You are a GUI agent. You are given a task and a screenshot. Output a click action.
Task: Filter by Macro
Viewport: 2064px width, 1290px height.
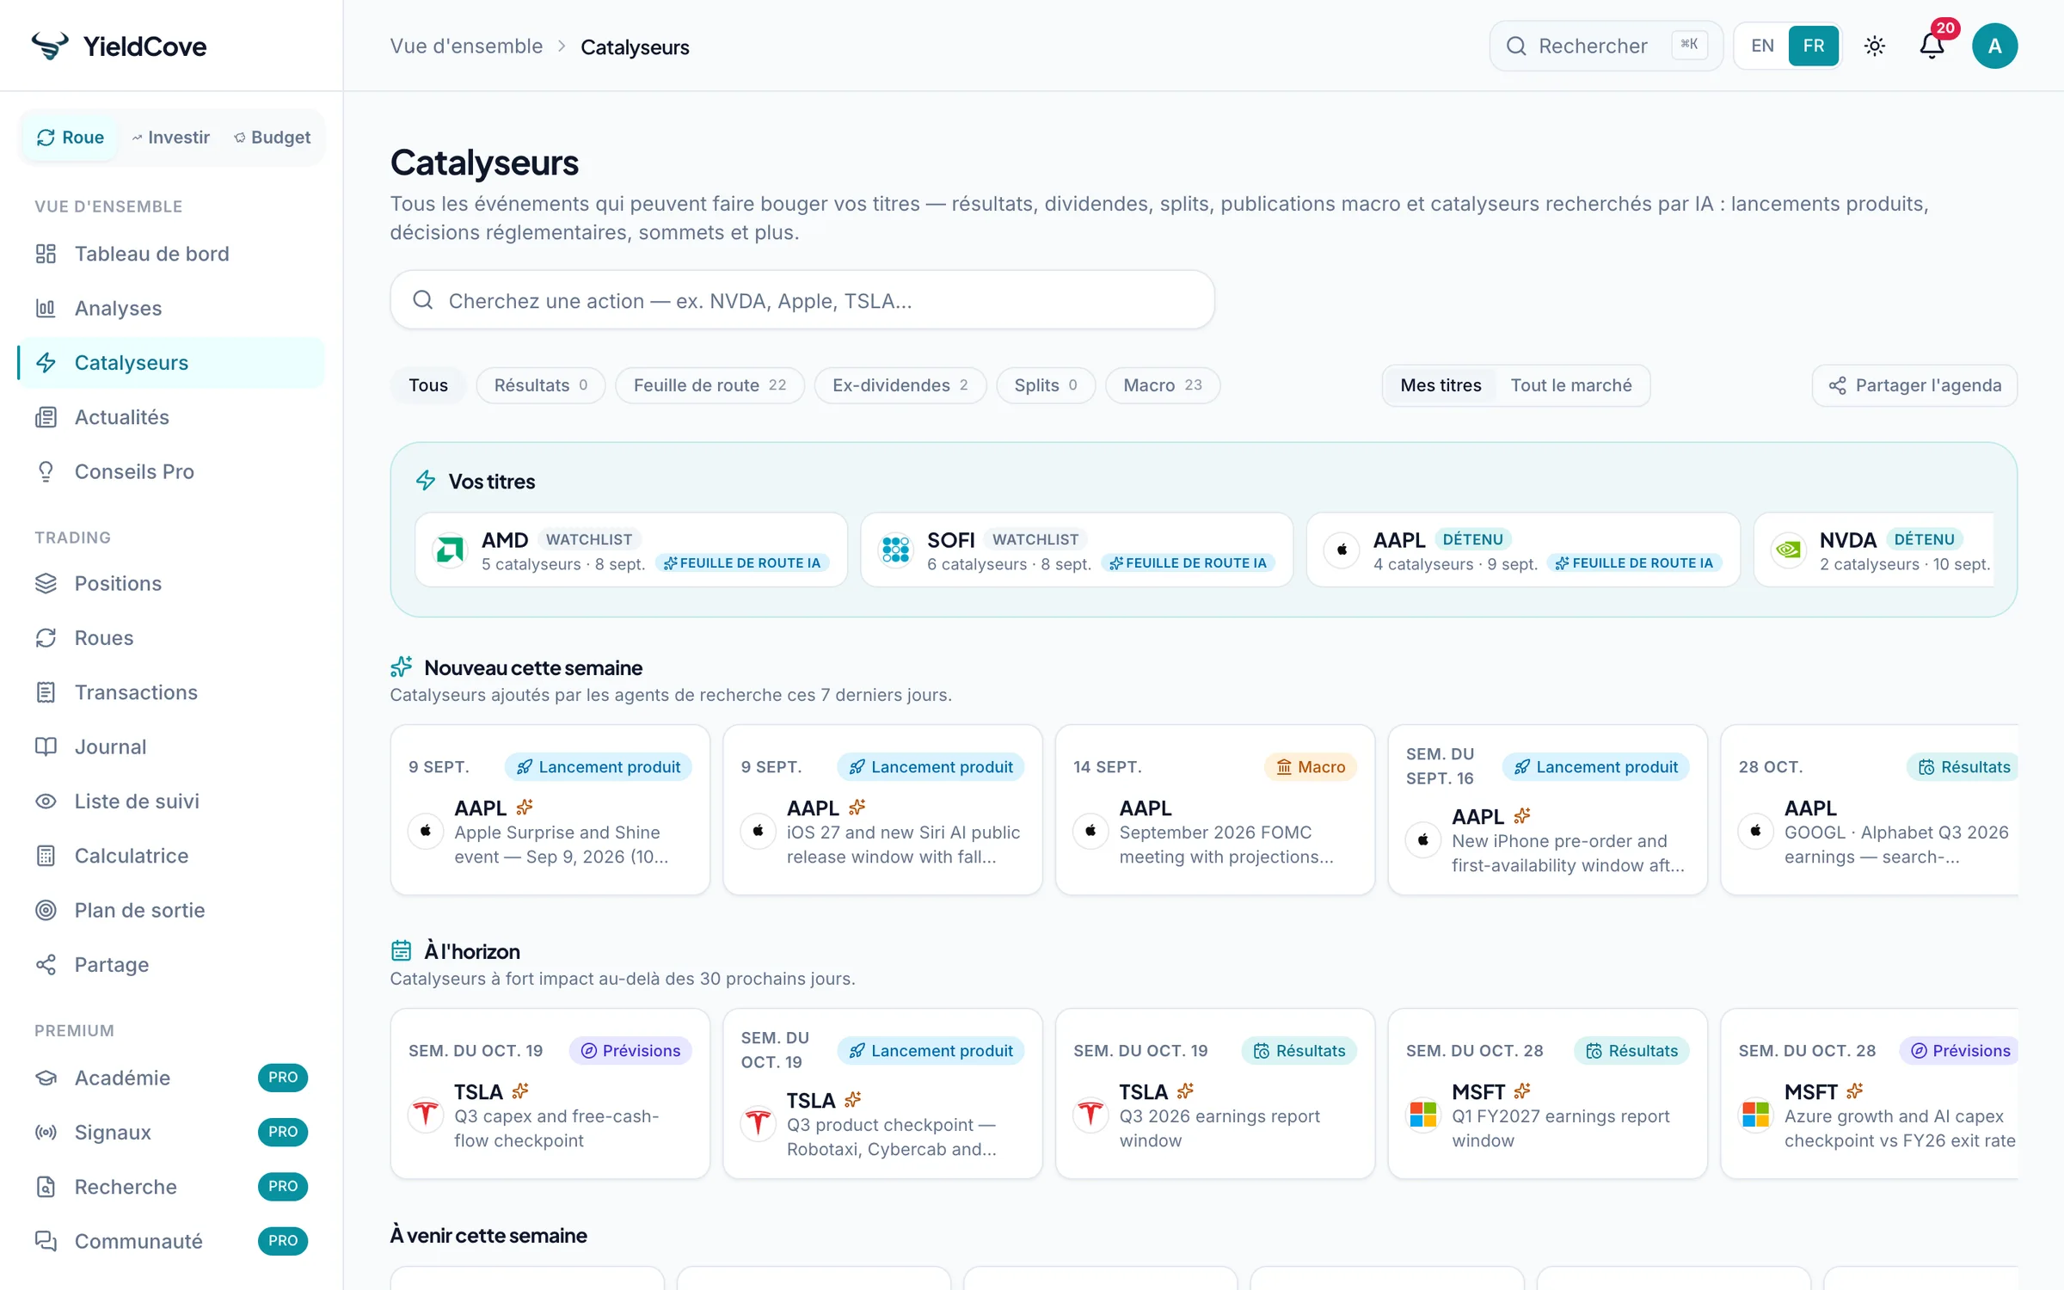coord(1163,385)
